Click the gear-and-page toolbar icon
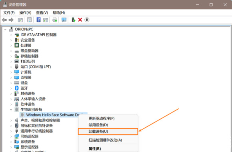The width and height of the screenshot is (232, 152). (x=54, y=20)
